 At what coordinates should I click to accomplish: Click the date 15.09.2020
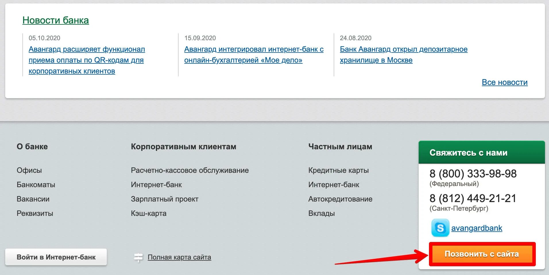[x=200, y=38]
